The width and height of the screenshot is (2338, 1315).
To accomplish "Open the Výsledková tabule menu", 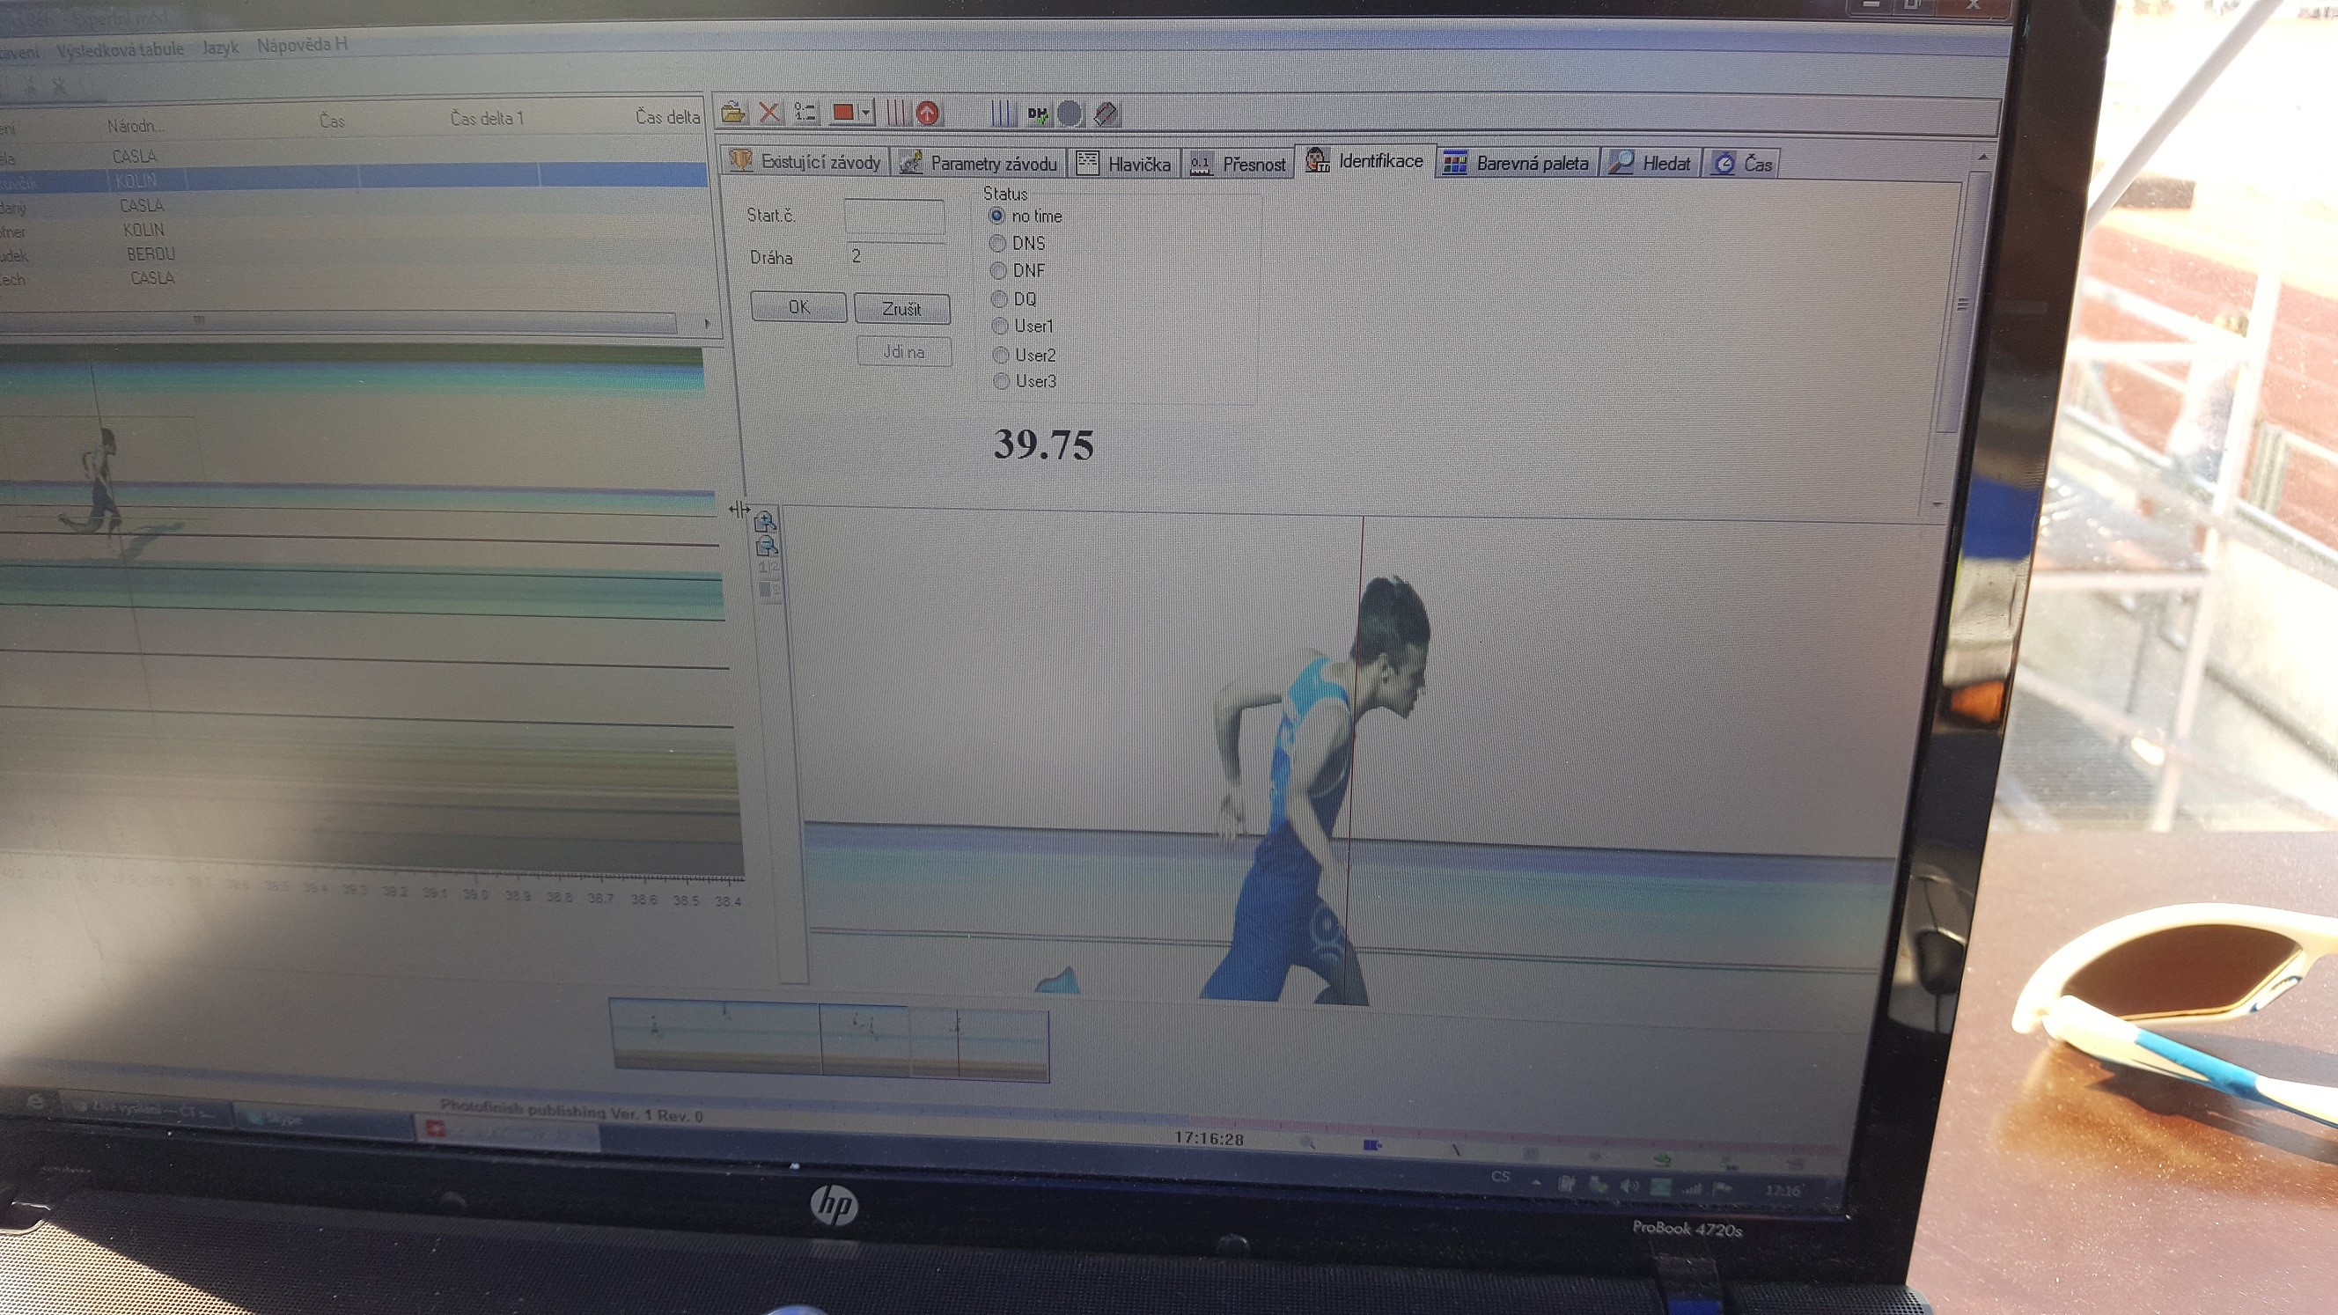I will 119,50.
